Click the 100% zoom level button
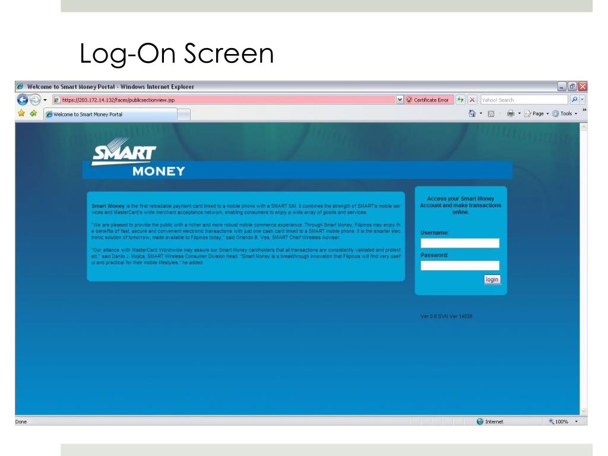This screenshot has height=456, width=608. pos(558,422)
